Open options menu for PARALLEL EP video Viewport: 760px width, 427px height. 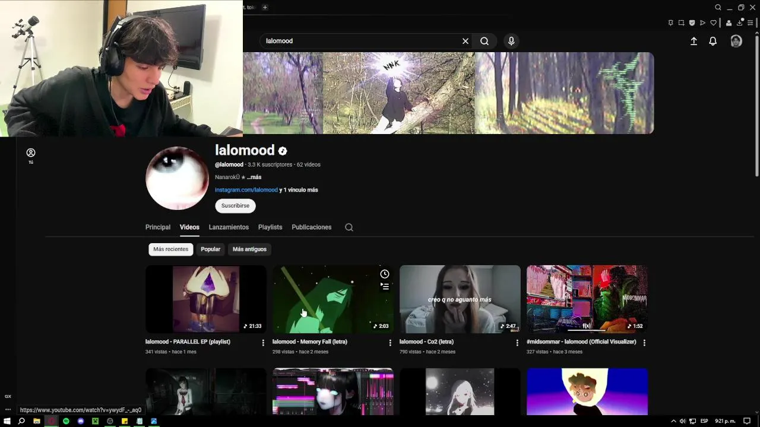point(263,343)
